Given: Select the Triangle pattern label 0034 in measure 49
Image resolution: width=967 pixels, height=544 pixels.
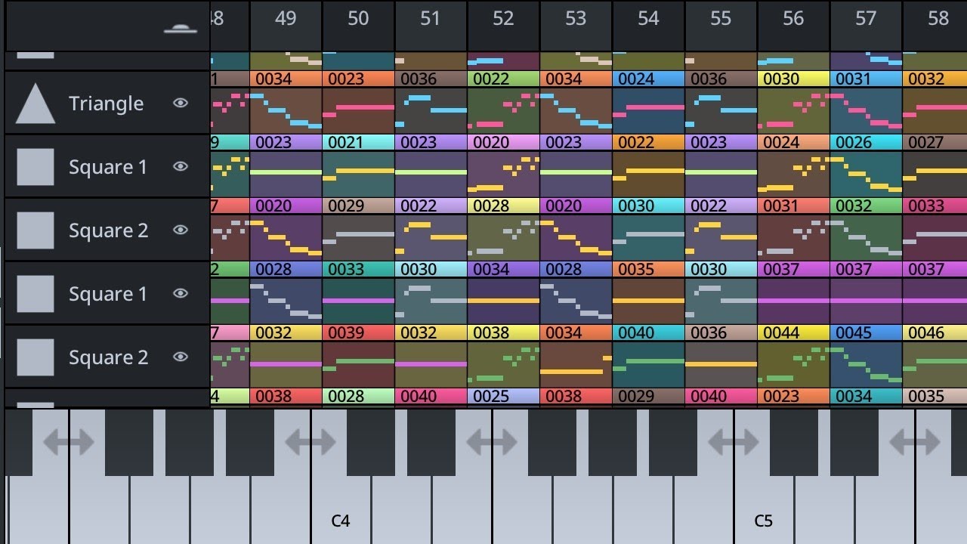Looking at the screenshot, I should tap(286, 79).
